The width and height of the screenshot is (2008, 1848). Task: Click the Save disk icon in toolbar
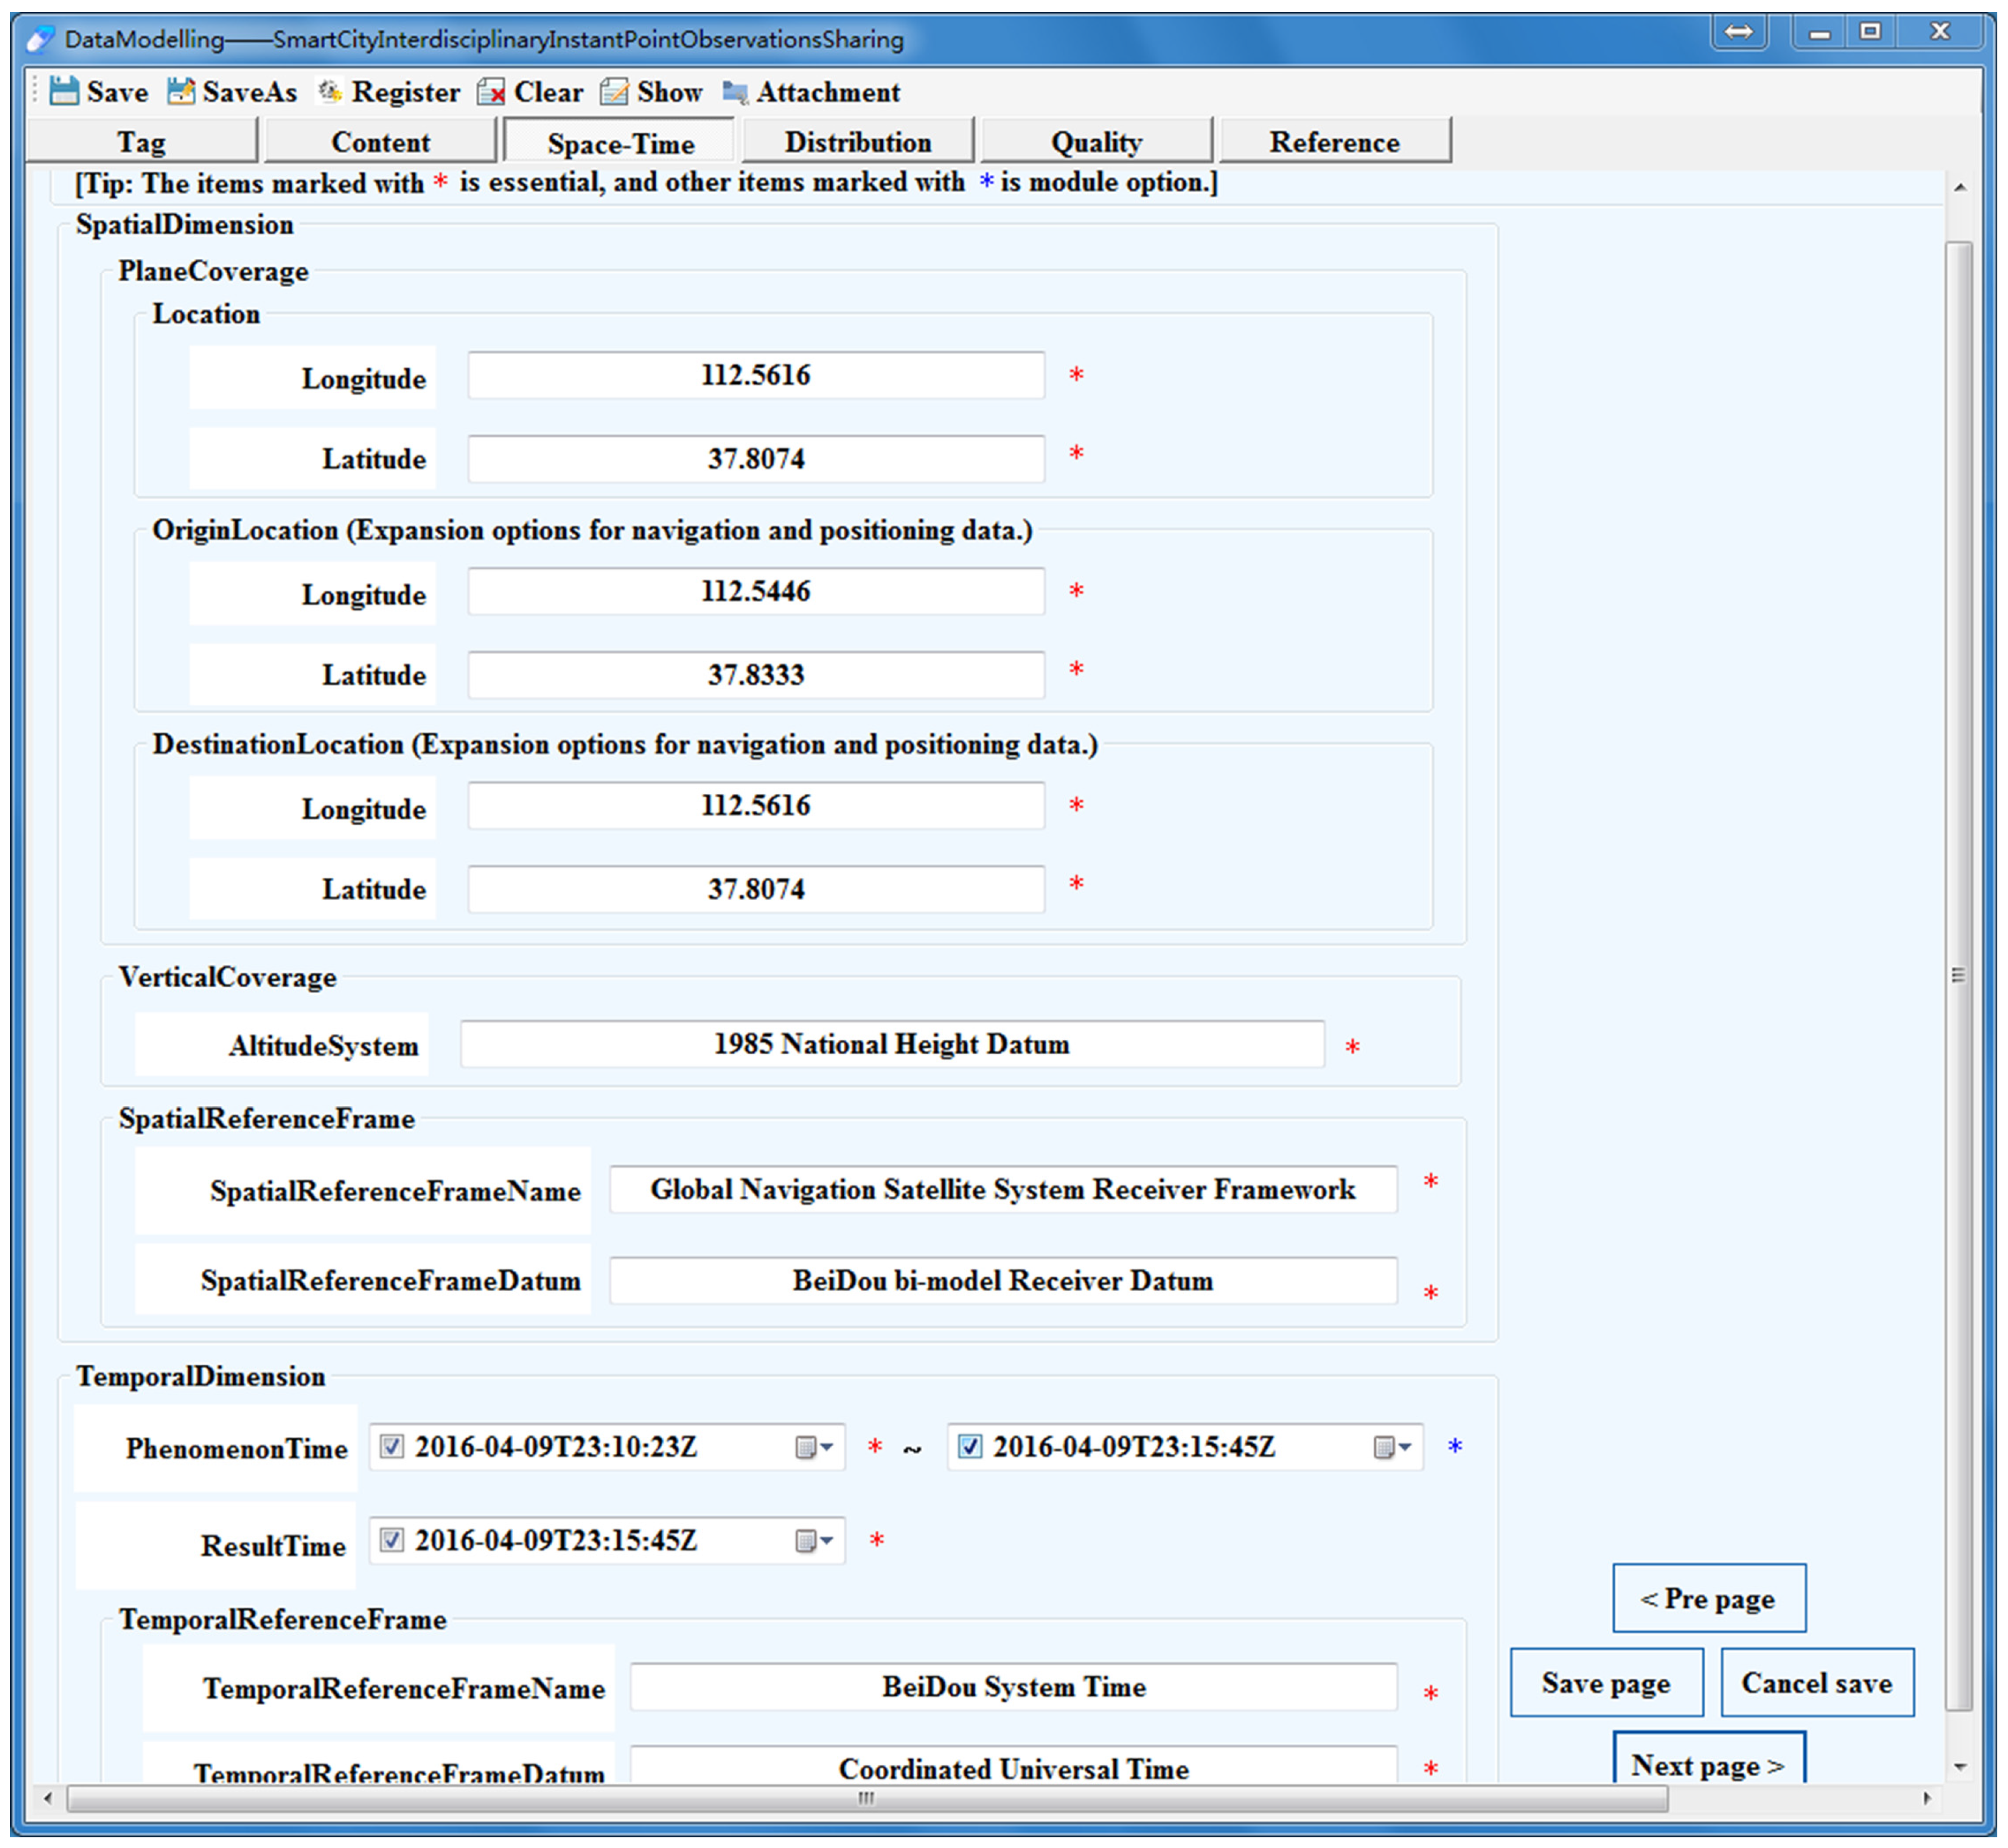[x=64, y=91]
